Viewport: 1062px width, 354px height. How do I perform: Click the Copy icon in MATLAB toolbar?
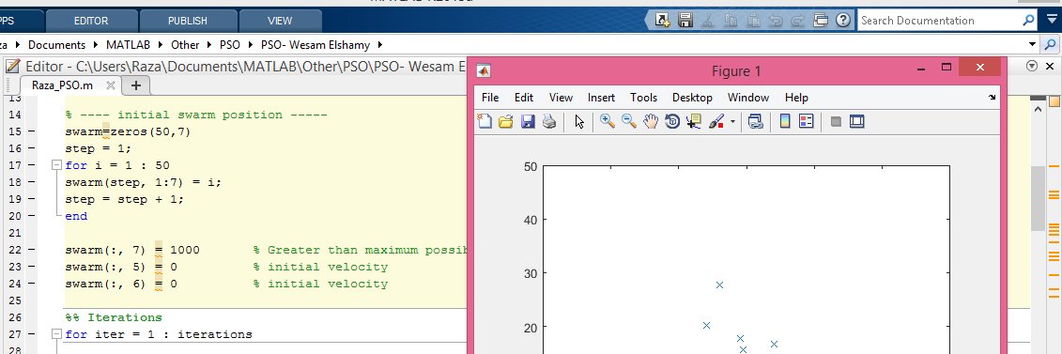tap(731, 21)
